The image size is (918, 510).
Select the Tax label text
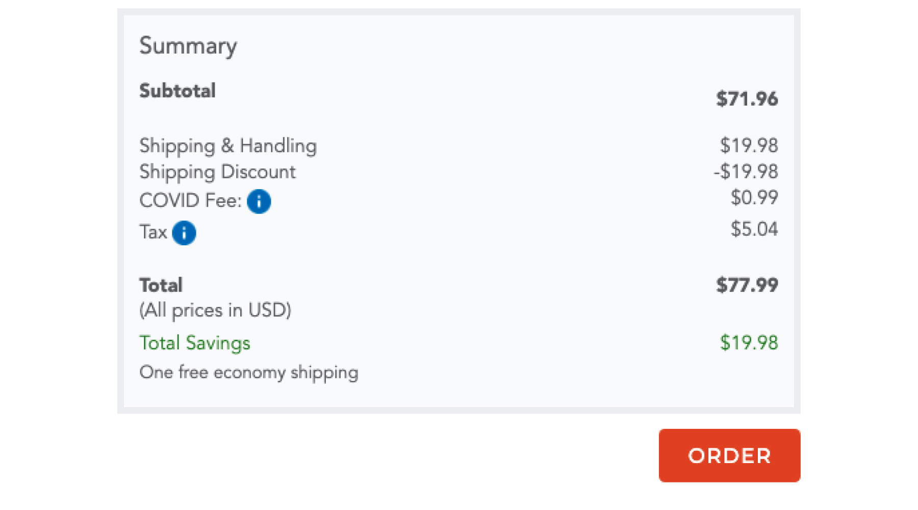coord(153,232)
